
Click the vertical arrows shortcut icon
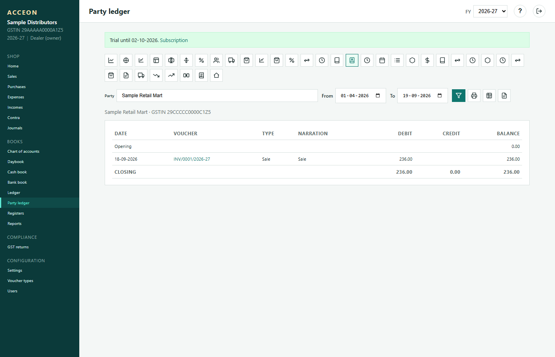click(x=186, y=60)
